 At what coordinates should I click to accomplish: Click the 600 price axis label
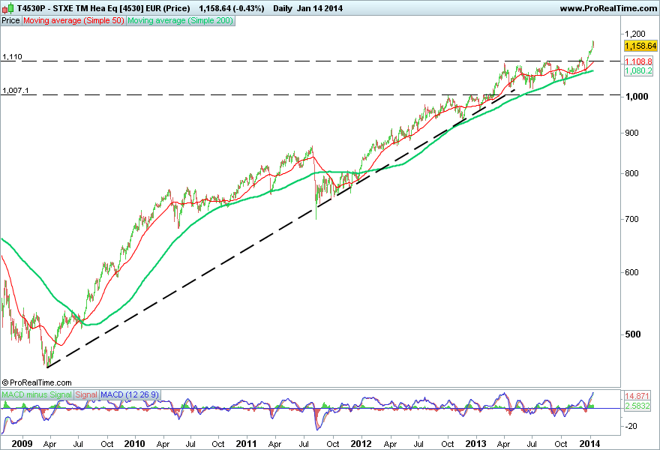[x=631, y=272]
